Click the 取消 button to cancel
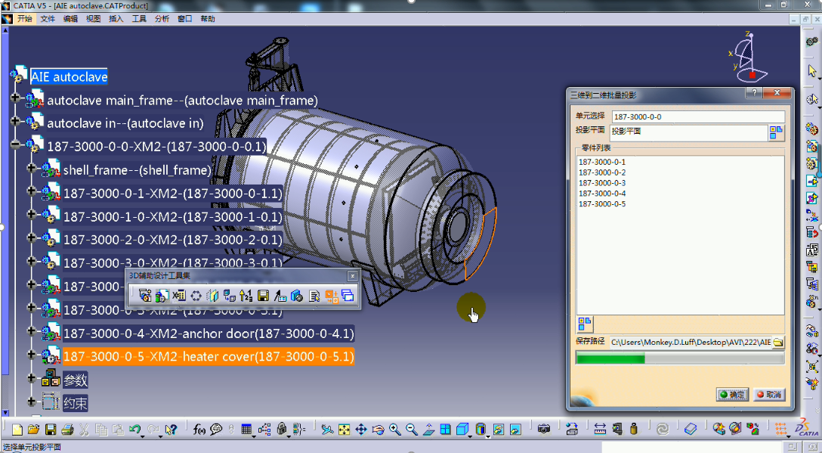The width and height of the screenshot is (822, 453). point(768,394)
